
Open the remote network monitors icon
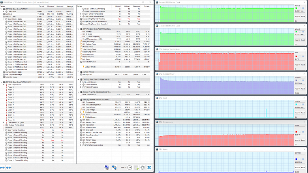pyautogui.click(x=114, y=168)
